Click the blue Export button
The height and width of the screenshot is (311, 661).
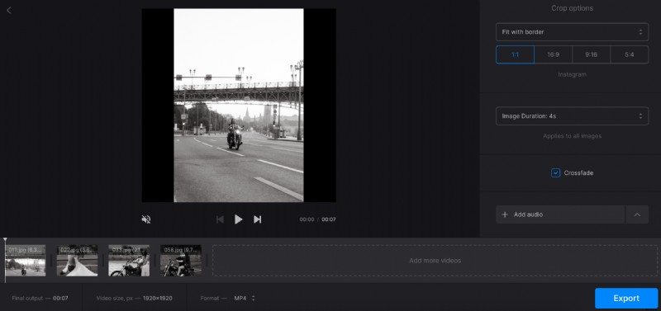pos(626,298)
